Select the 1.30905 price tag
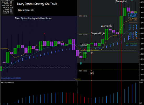Viewport: 144px width, 105px height. pos(83,45)
